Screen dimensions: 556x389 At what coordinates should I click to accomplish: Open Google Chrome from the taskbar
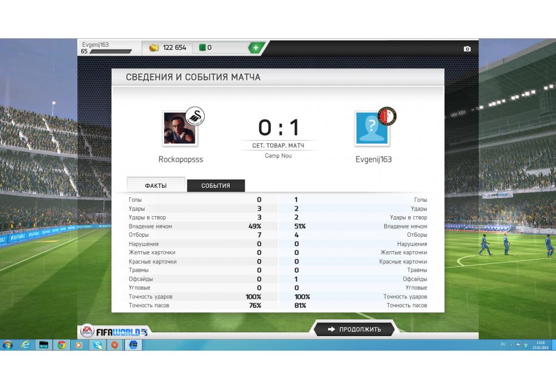62,345
